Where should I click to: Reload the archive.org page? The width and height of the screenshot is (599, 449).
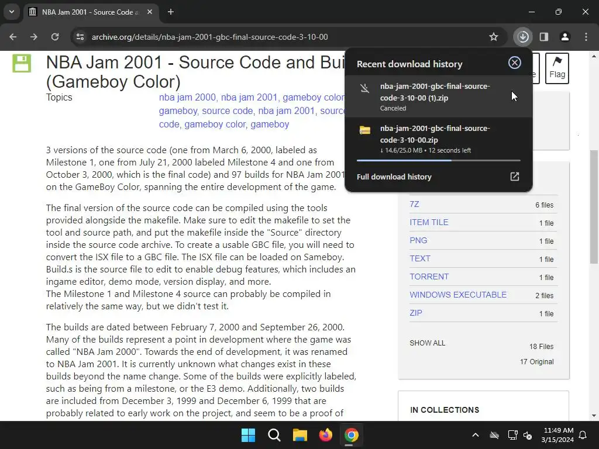[55, 37]
